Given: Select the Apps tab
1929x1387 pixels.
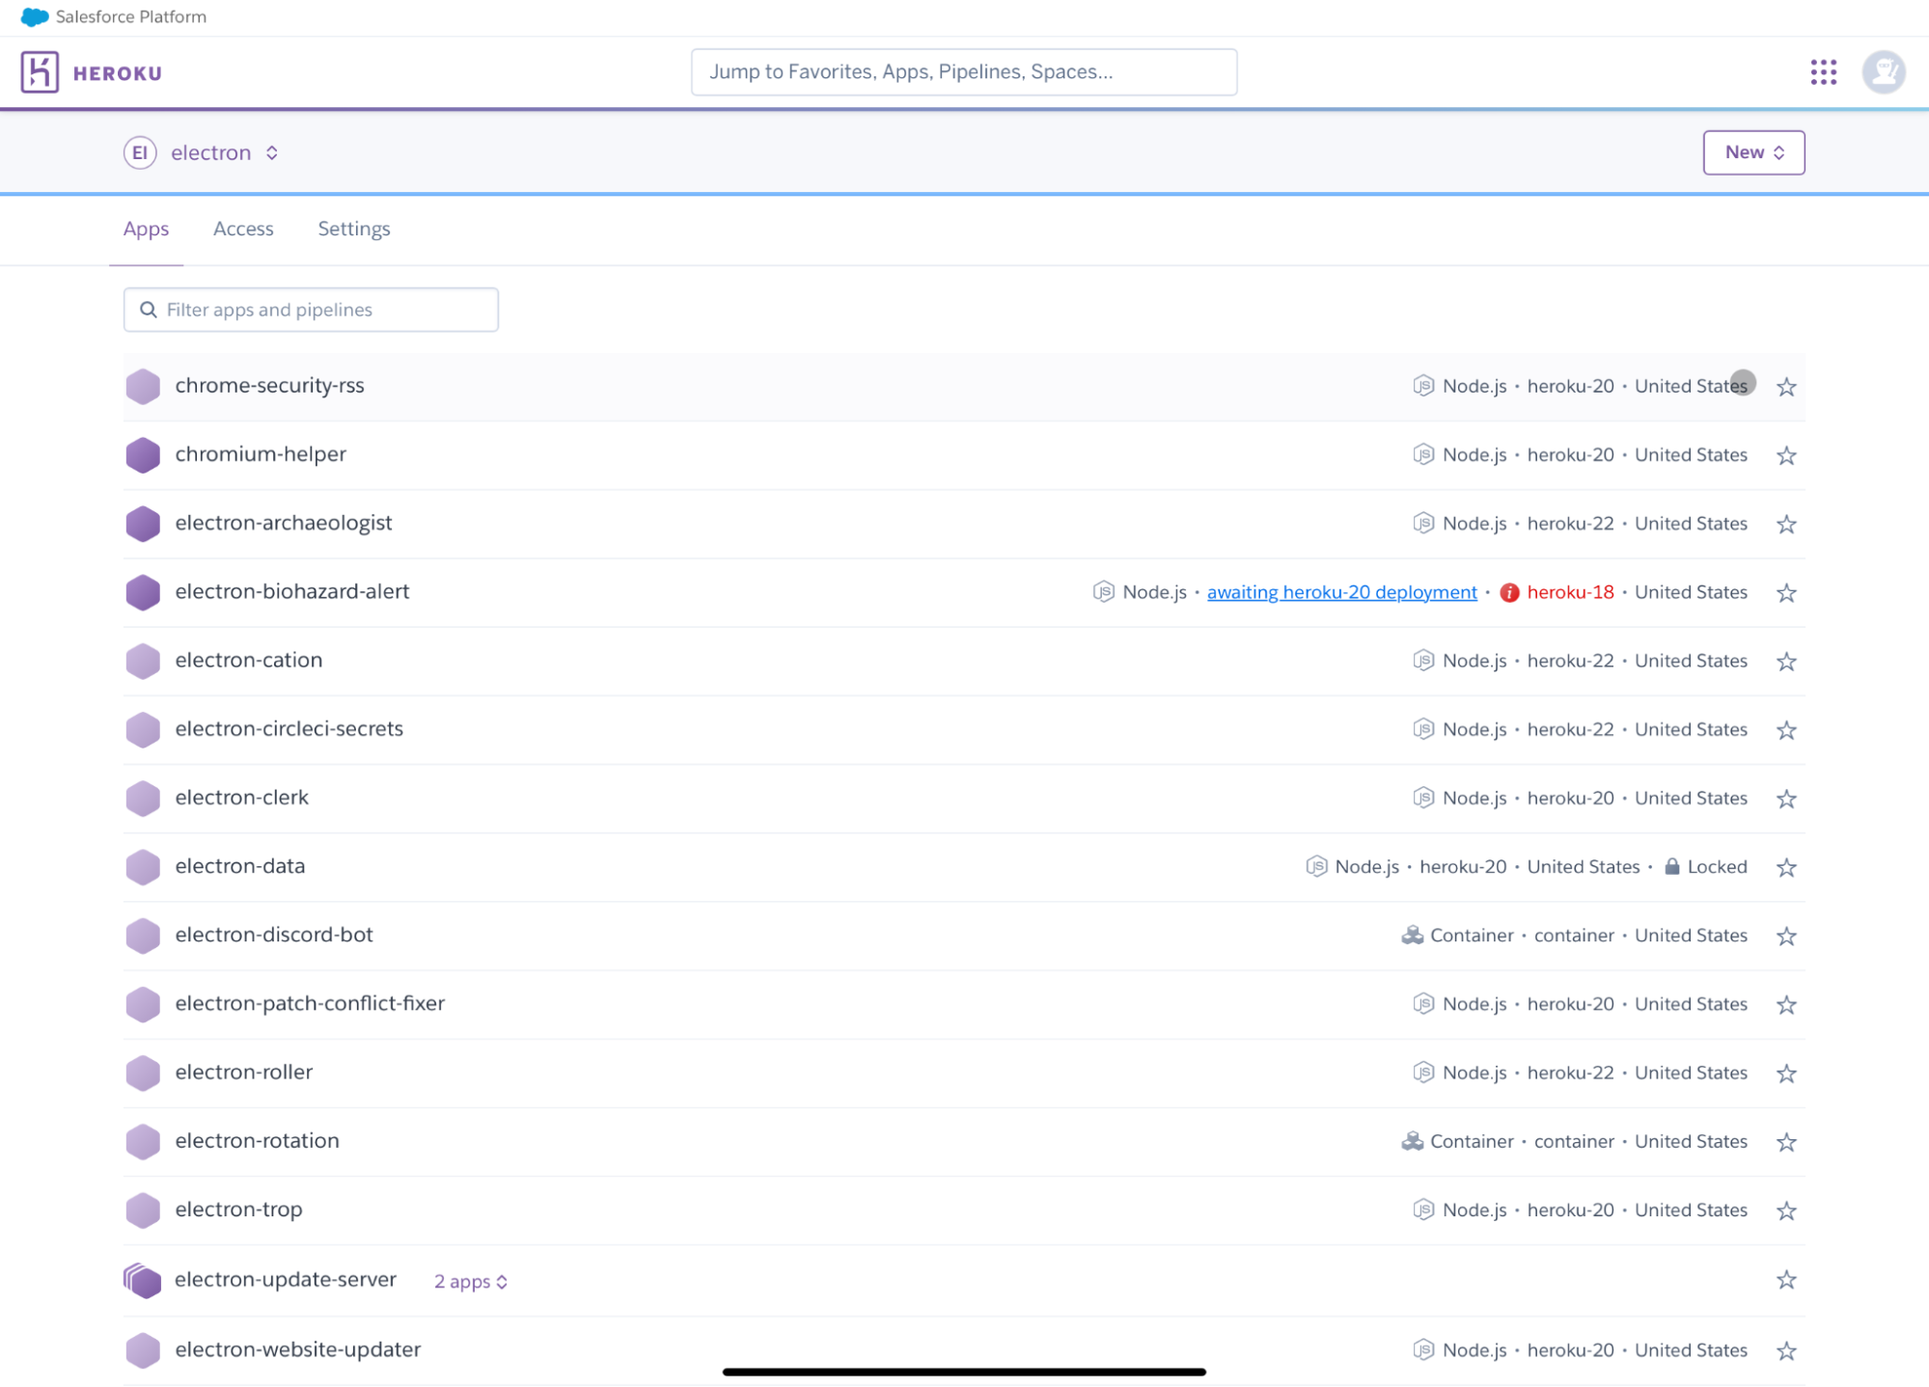Looking at the screenshot, I should (146, 229).
